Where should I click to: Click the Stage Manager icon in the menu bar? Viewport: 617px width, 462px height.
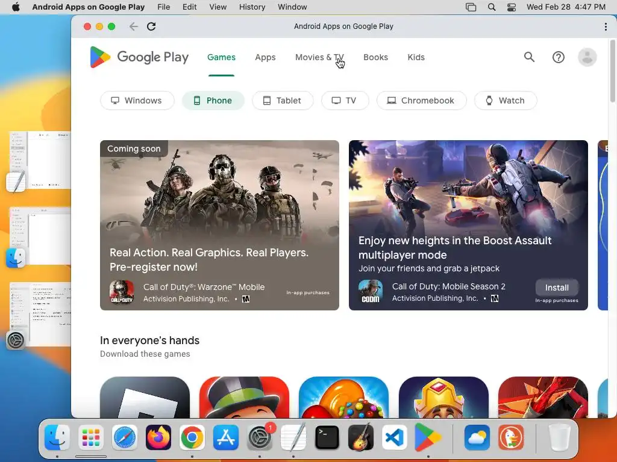point(471,7)
